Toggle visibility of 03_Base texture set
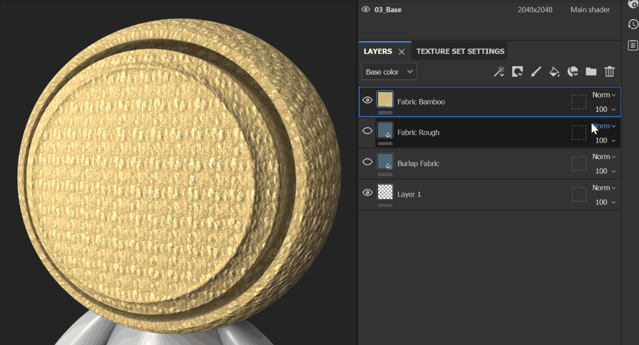 pyautogui.click(x=366, y=10)
